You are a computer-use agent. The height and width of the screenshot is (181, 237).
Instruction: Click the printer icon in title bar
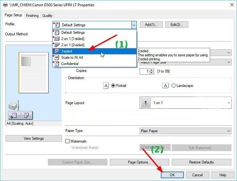(x=5, y=5)
